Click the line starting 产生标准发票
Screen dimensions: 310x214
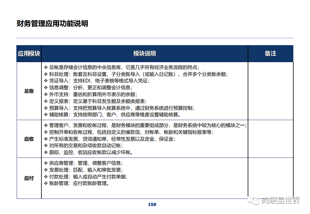pyautogui.click(x=109, y=139)
